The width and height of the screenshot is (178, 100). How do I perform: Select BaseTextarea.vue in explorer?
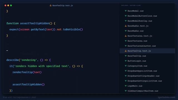click(137, 41)
